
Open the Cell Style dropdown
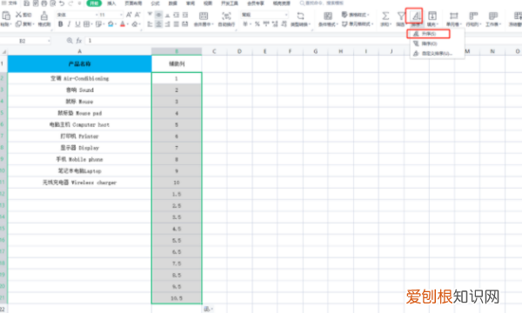pos(358,24)
